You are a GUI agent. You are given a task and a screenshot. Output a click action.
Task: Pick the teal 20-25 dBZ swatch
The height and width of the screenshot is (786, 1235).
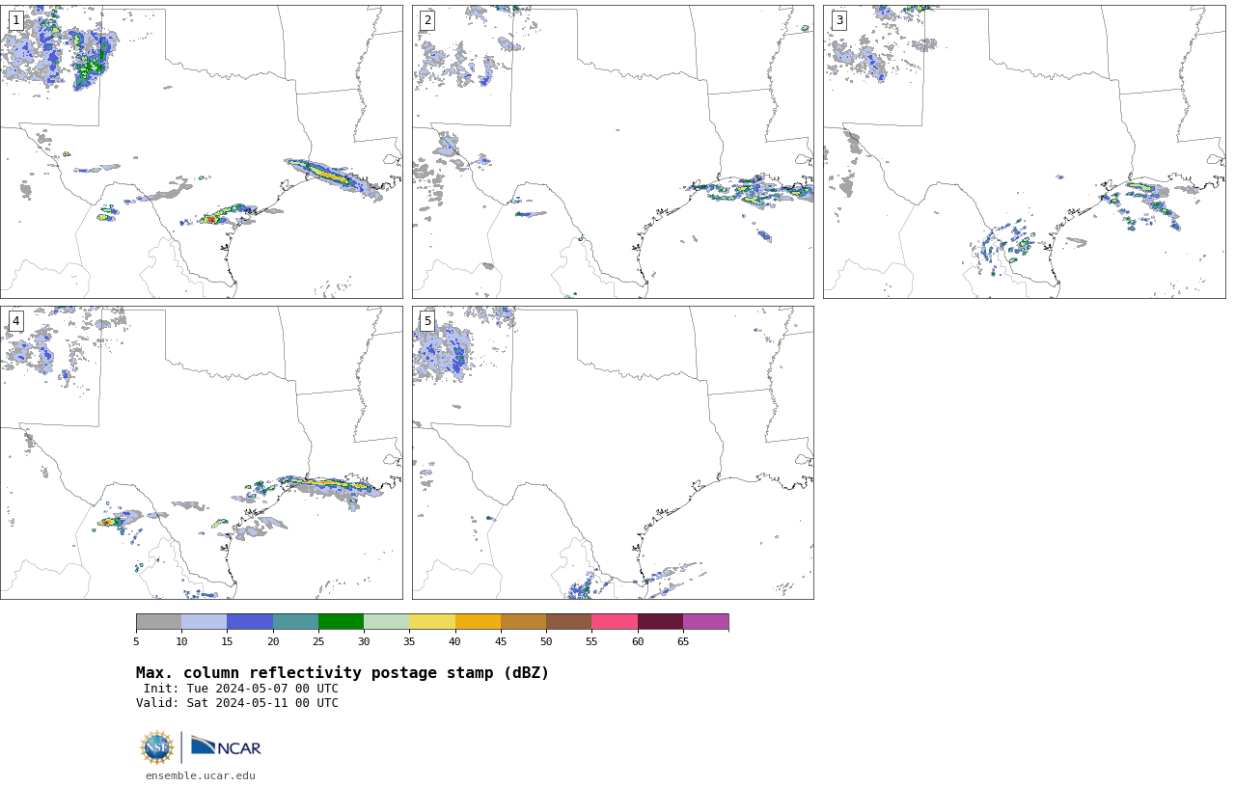click(295, 621)
